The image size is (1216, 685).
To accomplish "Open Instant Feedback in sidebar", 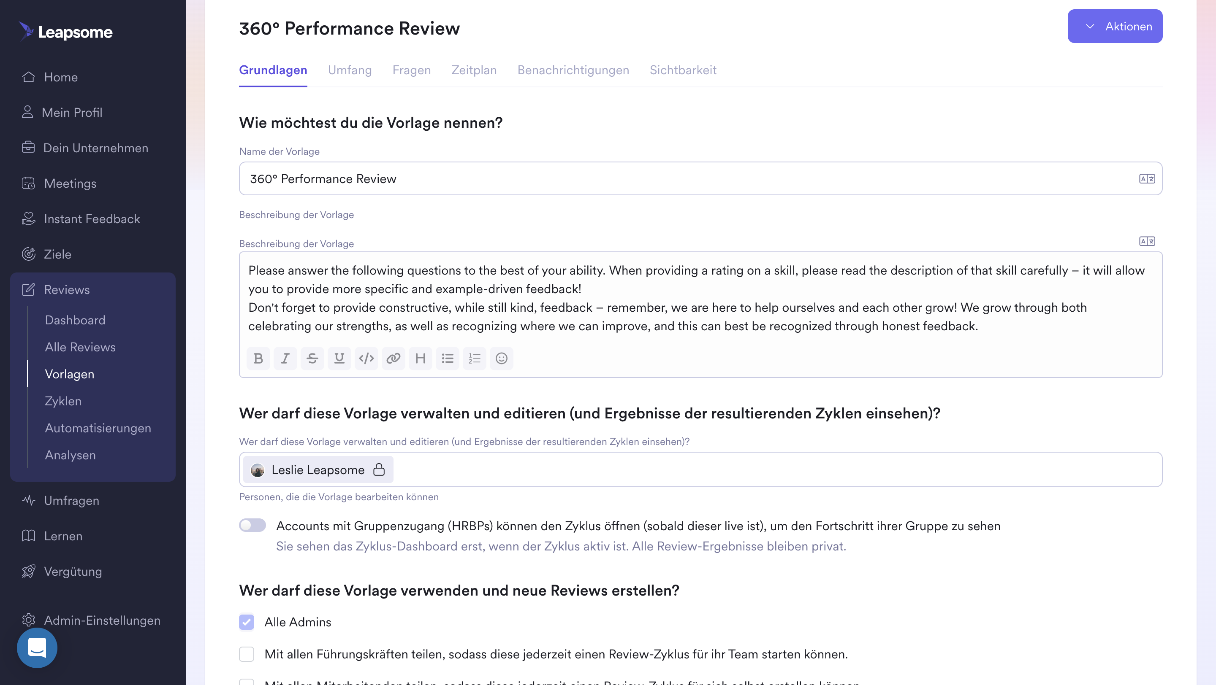I will coord(92,219).
